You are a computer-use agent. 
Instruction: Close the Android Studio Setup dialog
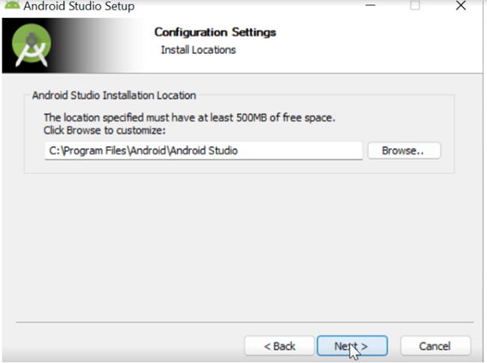pyautogui.click(x=460, y=5)
